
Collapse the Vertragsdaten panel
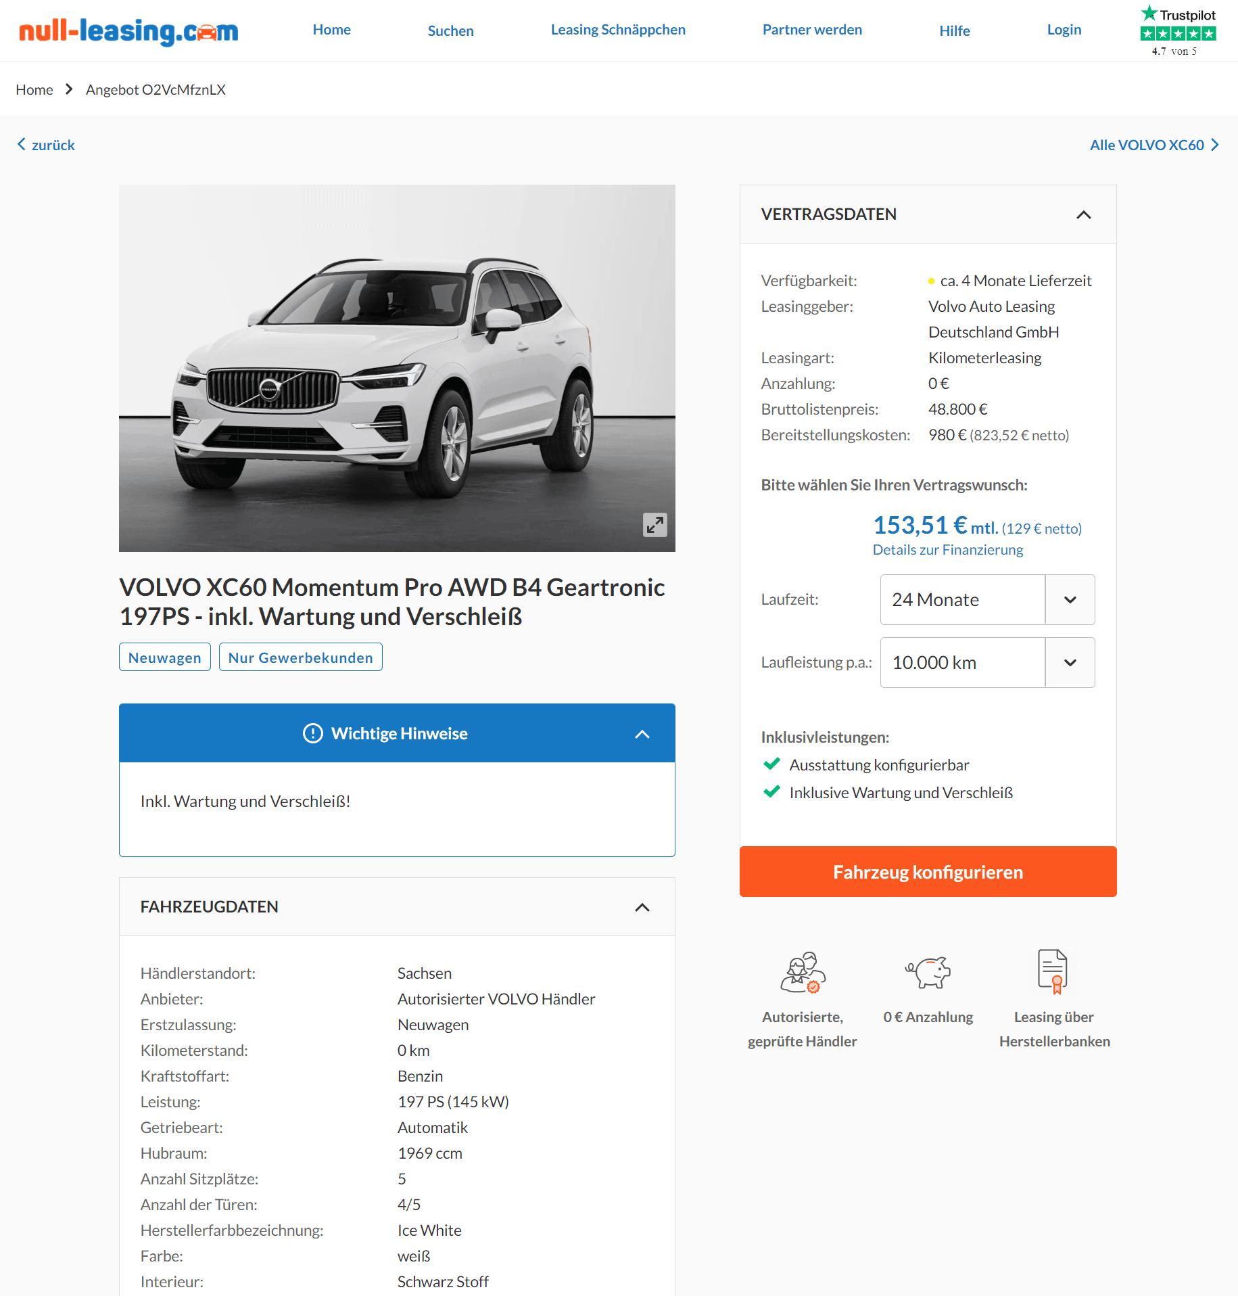[x=1084, y=214]
